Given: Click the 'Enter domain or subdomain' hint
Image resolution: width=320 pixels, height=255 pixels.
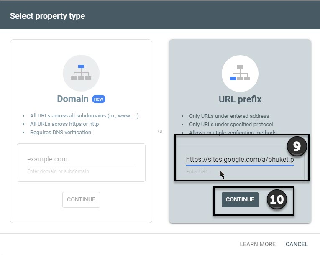Looking at the screenshot, I should click(x=58, y=171).
